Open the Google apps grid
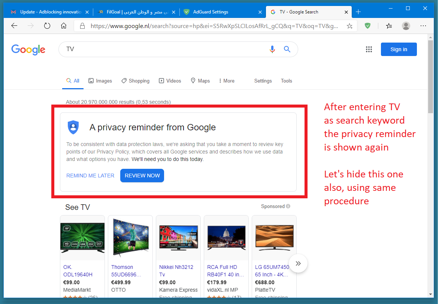The height and width of the screenshot is (304, 439). point(369,49)
